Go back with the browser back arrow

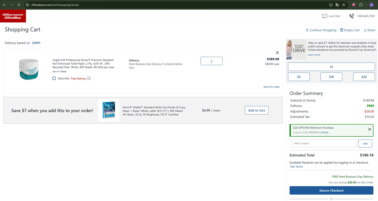click(4, 5)
